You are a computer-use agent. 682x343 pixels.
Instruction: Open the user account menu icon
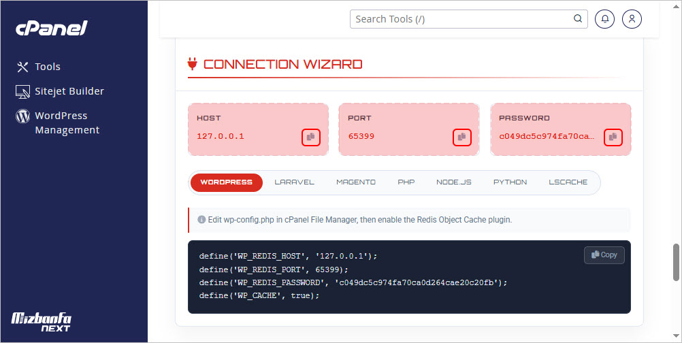tap(632, 19)
